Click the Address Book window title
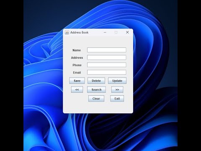 coord(79,32)
